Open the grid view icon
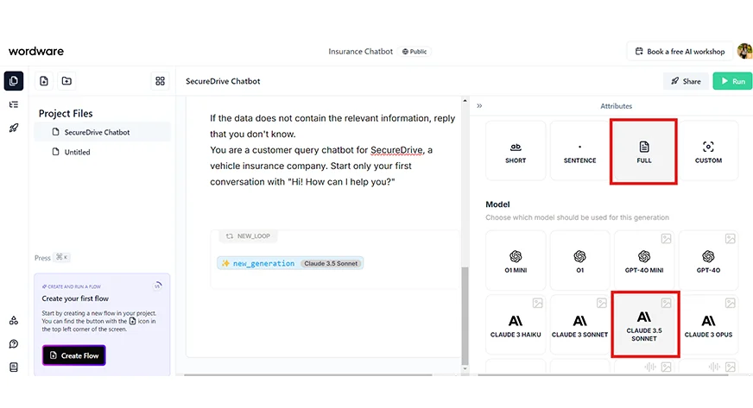This screenshot has height=408, width=753. click(x=160, y=81)
